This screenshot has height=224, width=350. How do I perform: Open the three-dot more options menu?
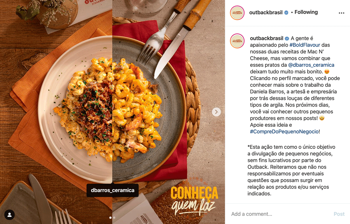click(x=341, y=13)
